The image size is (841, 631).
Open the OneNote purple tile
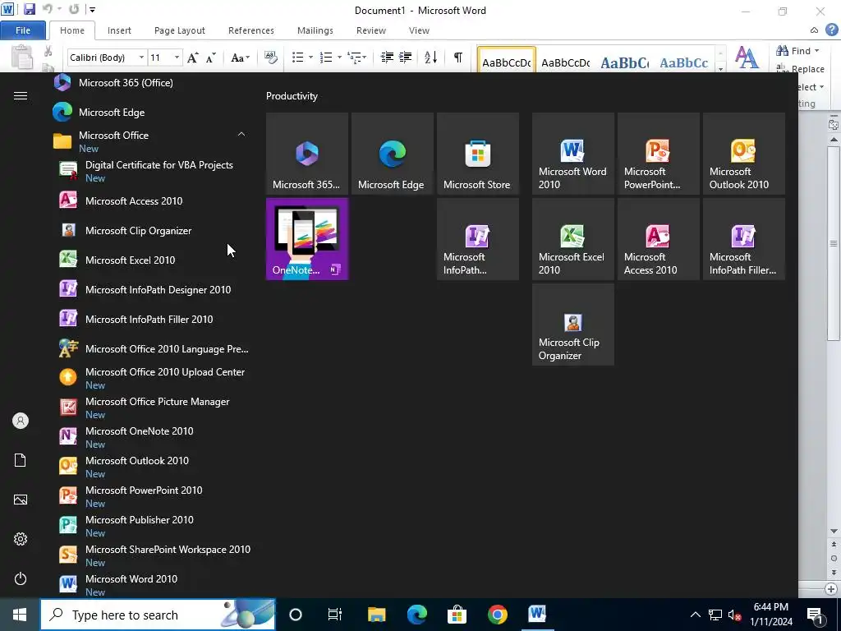[x=307, y=239]
